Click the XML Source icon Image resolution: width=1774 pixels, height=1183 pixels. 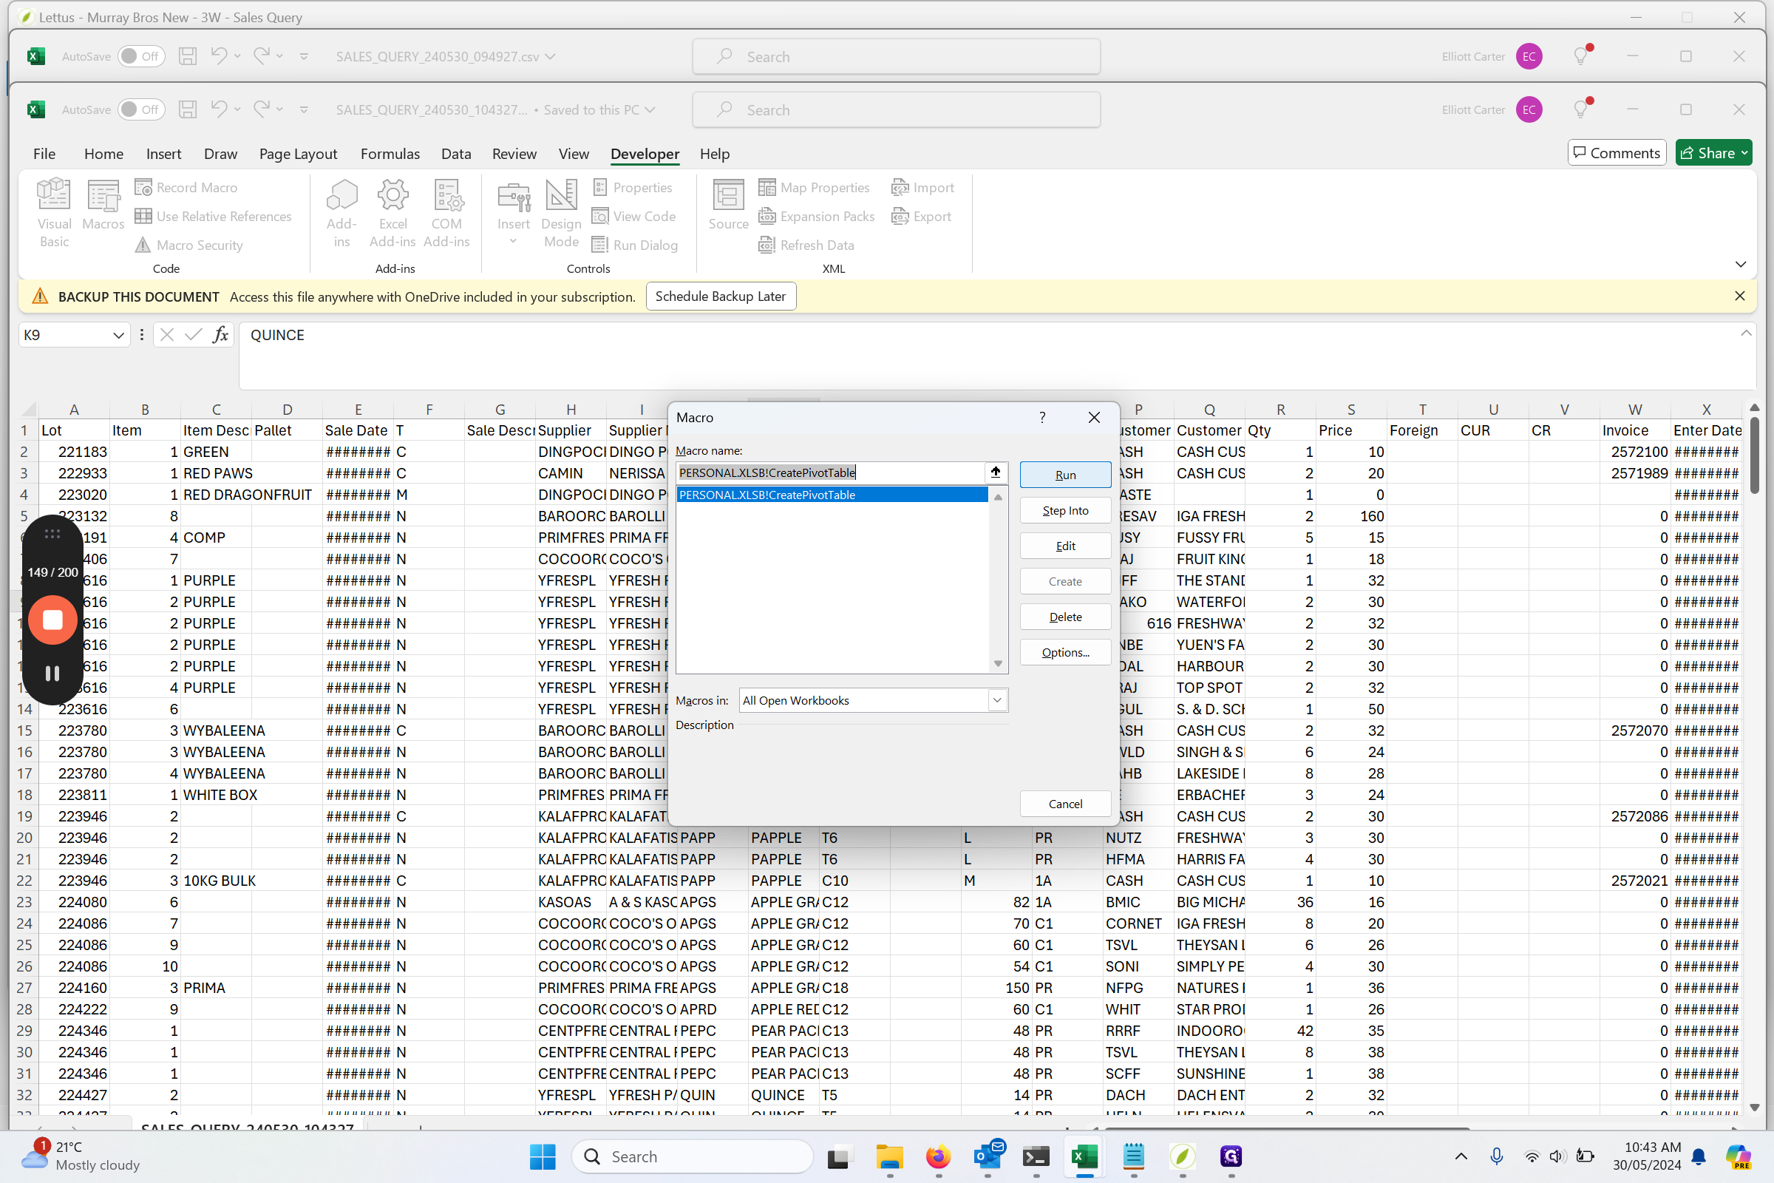(728, 194)
